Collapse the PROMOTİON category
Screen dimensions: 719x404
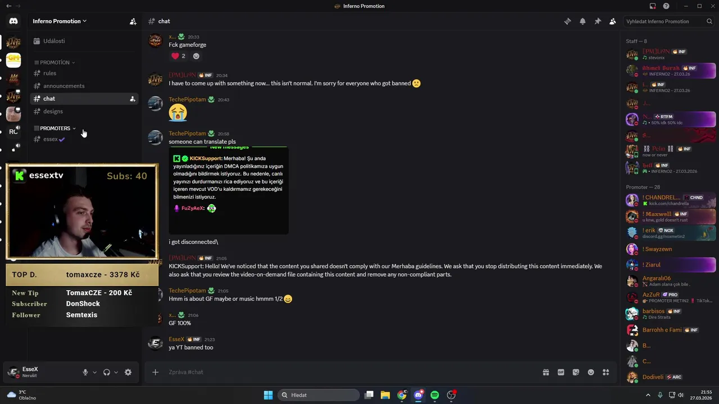[54, 63]
